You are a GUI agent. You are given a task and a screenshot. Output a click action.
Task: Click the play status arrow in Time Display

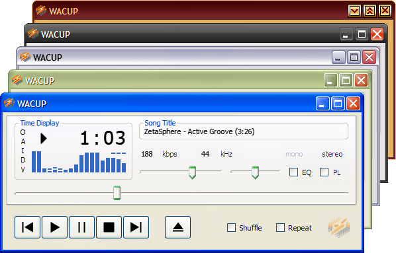click(x=44, y=138)
